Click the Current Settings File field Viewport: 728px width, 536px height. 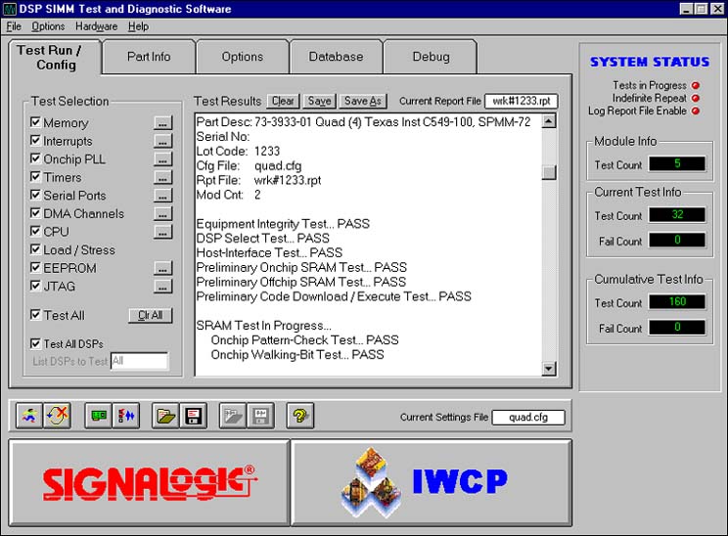[x=528, y=418]
